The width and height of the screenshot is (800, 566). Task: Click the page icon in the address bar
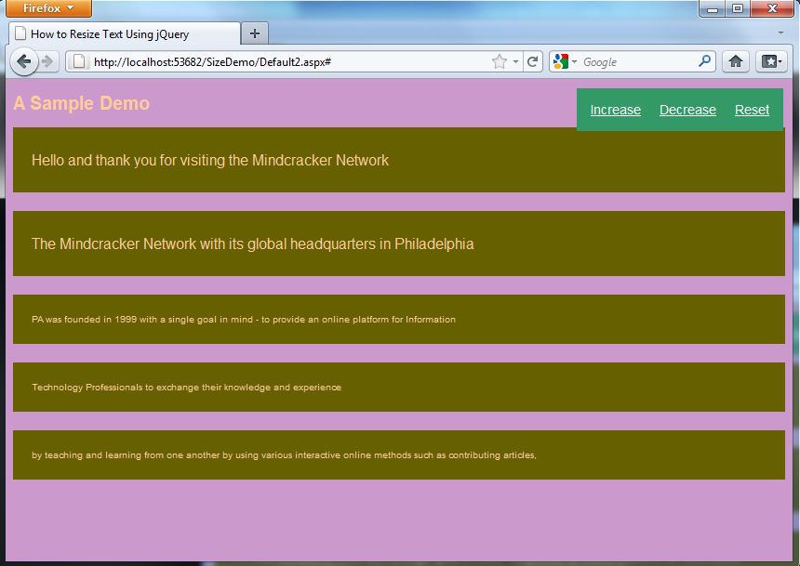pos(79,61)
